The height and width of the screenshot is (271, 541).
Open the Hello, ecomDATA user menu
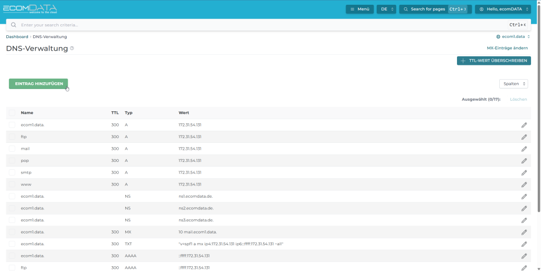(x=502, y=9)
